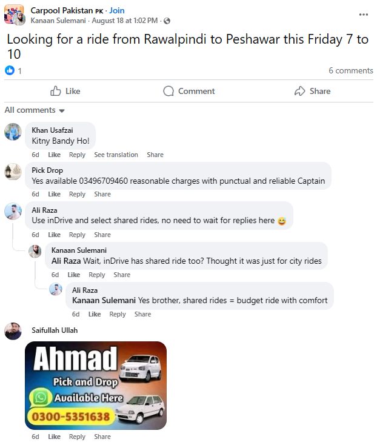See translation of Khan Usafzai's comment
This screenshot has width=377, height=442.
pyautogui.click(x=116, y=155)
